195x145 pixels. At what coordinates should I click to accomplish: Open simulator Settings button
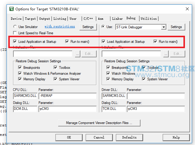[x=88, y=27]
